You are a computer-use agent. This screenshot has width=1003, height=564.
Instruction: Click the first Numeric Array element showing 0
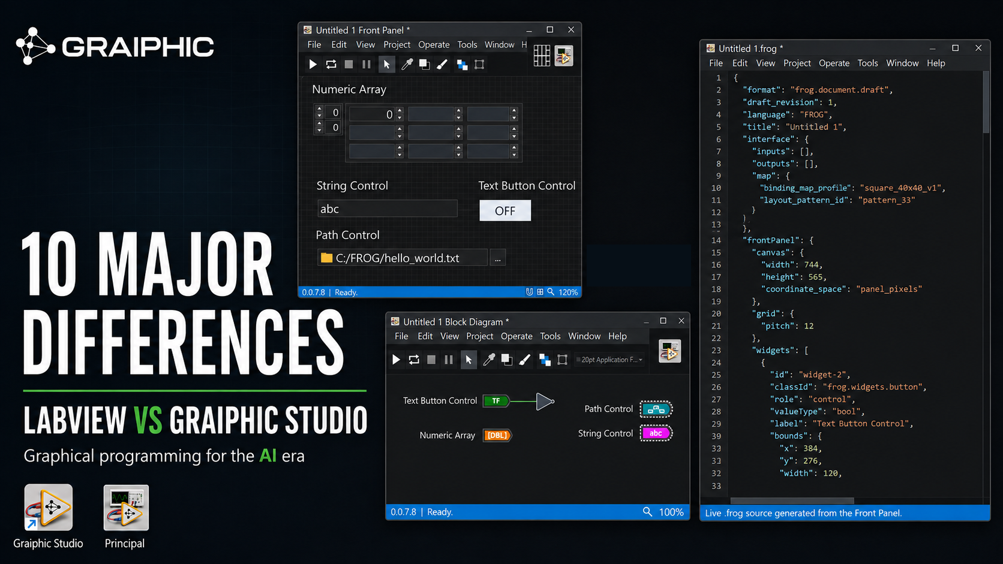[x=372, y=114]
